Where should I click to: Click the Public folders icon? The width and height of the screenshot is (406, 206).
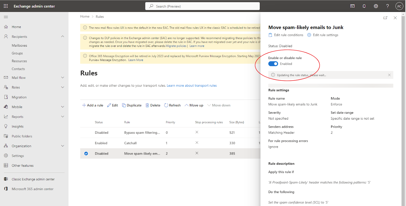6,136
